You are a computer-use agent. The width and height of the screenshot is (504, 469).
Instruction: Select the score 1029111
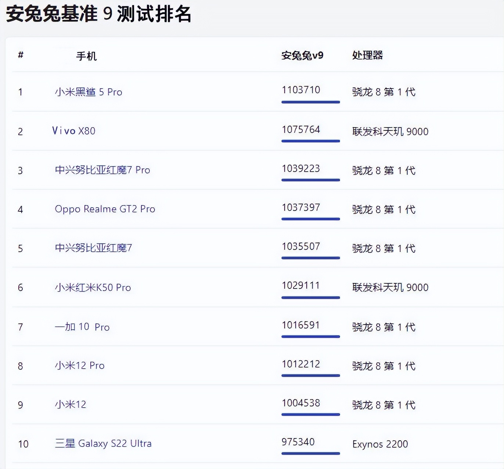click(x=301, y=285)
